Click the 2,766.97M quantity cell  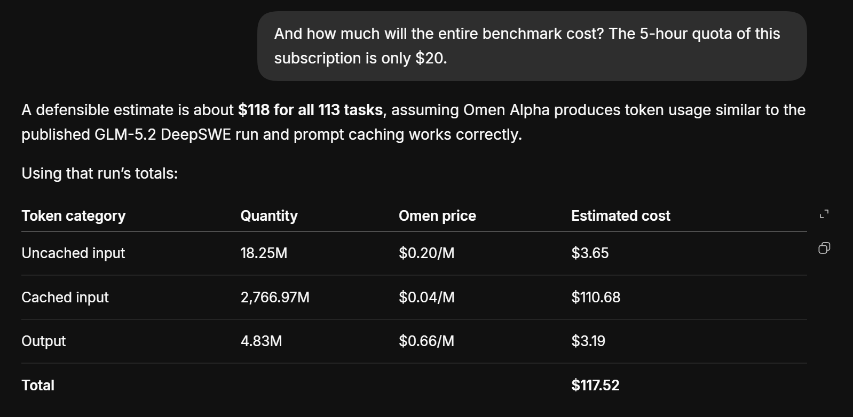pos(275,297)
